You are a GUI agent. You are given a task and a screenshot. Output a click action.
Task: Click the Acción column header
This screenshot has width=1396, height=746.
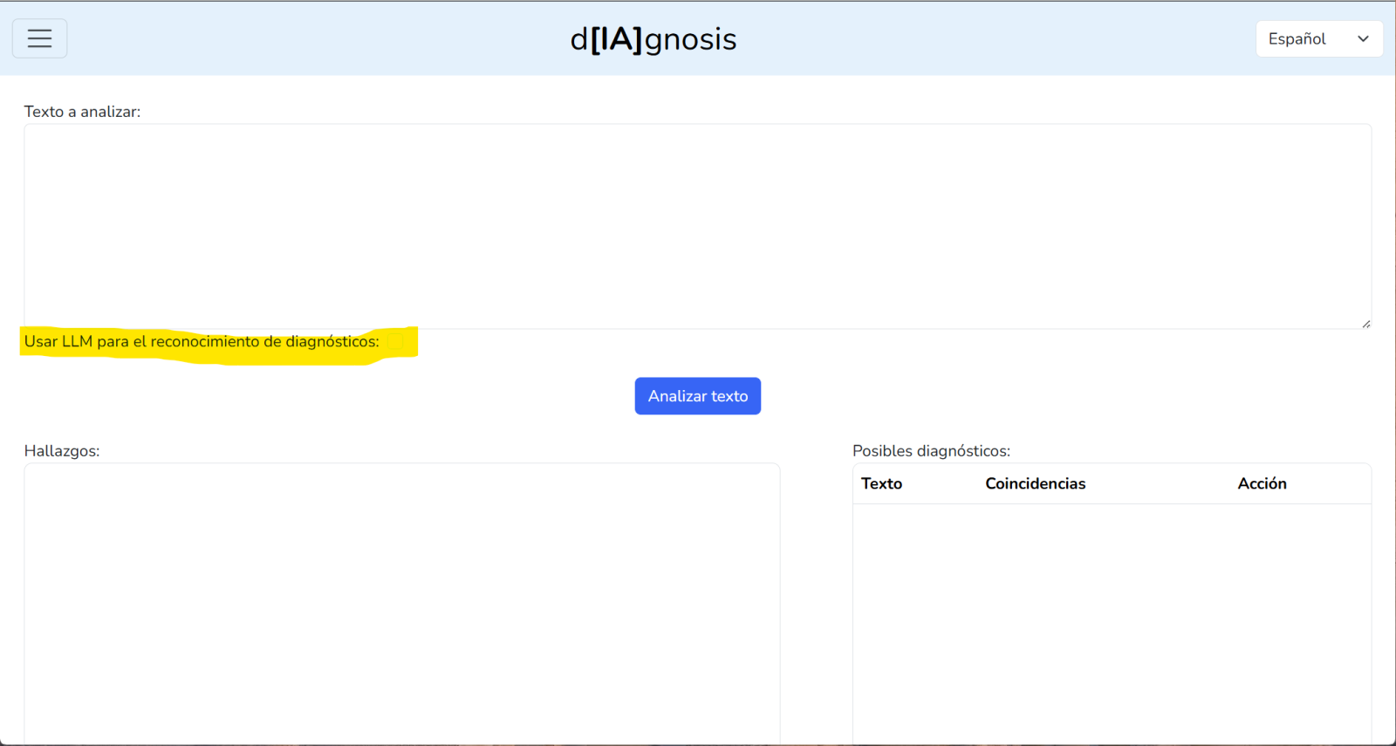[x=1262, y=483]
